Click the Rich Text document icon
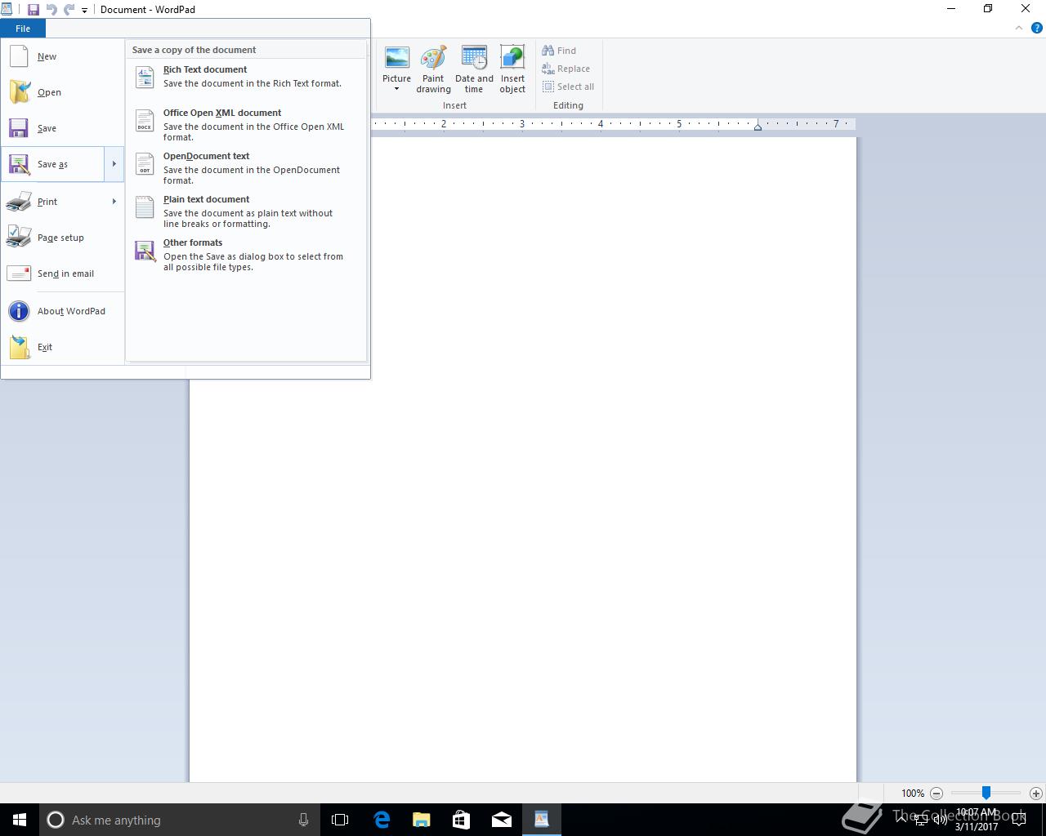Screen dimensions: 1046x836 coord(145,77)
